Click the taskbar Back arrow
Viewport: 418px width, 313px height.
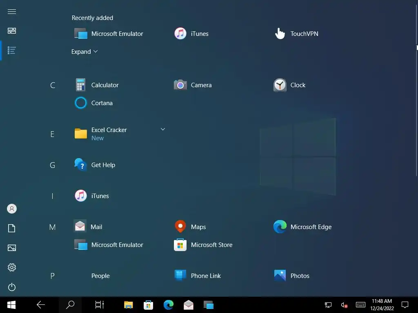pos(41,305)
